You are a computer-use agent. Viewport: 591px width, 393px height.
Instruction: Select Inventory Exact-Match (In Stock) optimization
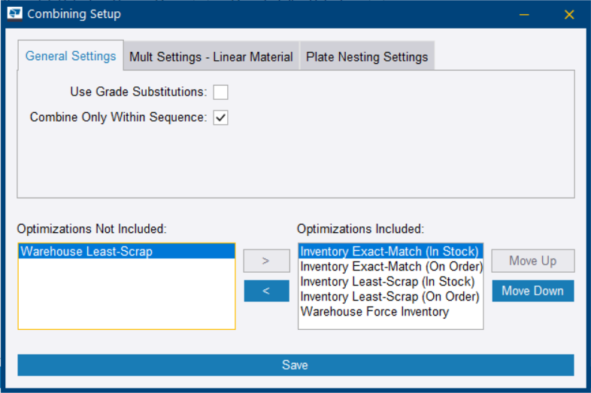[x=389, y=252]
